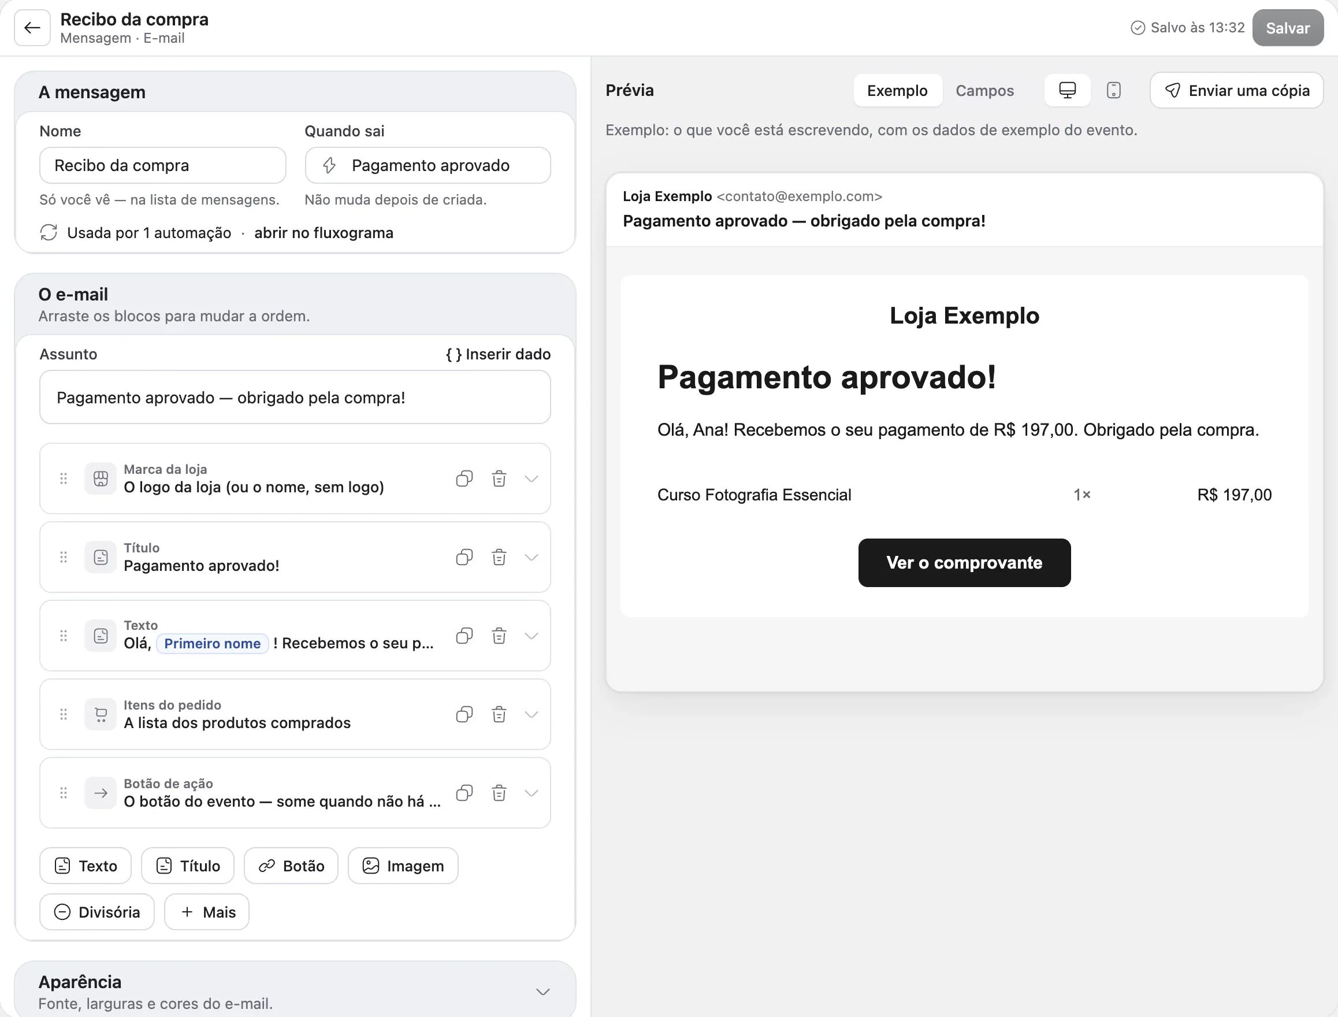Screen dimensions: 1338x1017
Task: Expand the Botão de ação block
Action: point(532,793)
